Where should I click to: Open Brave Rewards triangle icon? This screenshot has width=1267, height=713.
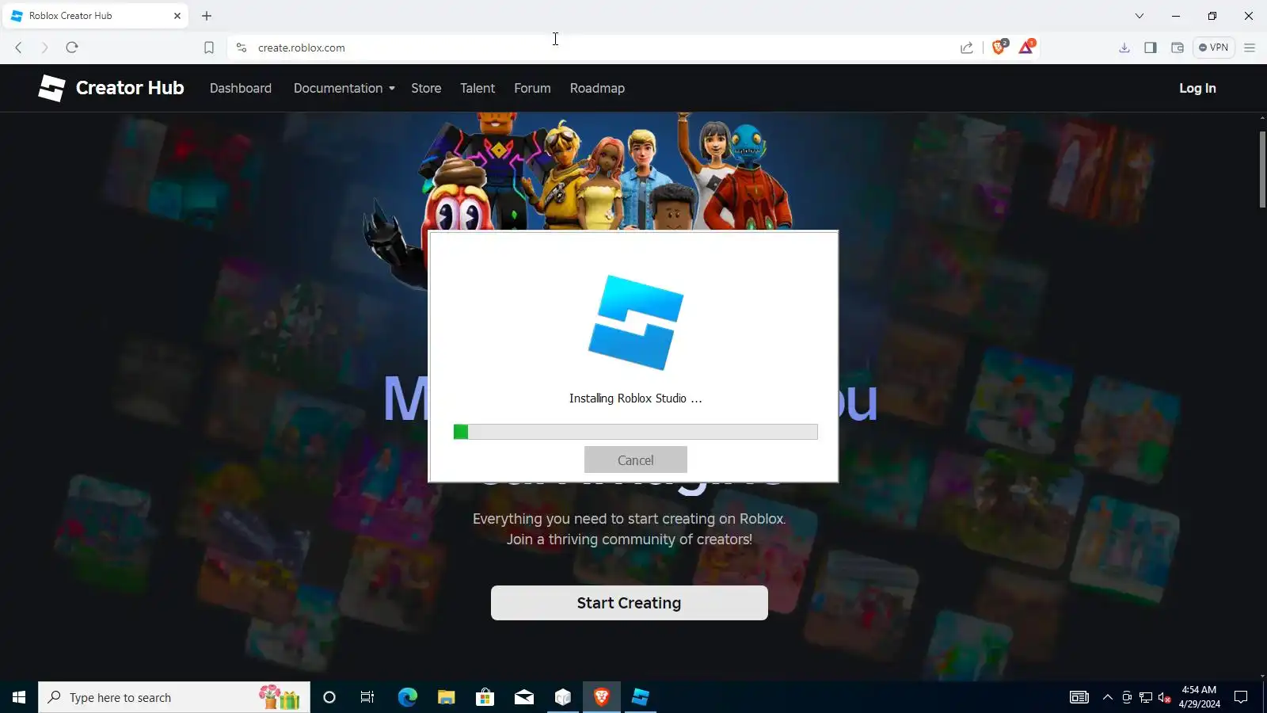[1026, 47]
